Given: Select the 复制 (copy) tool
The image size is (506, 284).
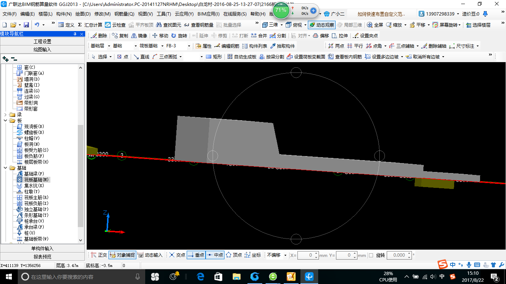Looking at the screenshot, I should [x=120, y=36].
